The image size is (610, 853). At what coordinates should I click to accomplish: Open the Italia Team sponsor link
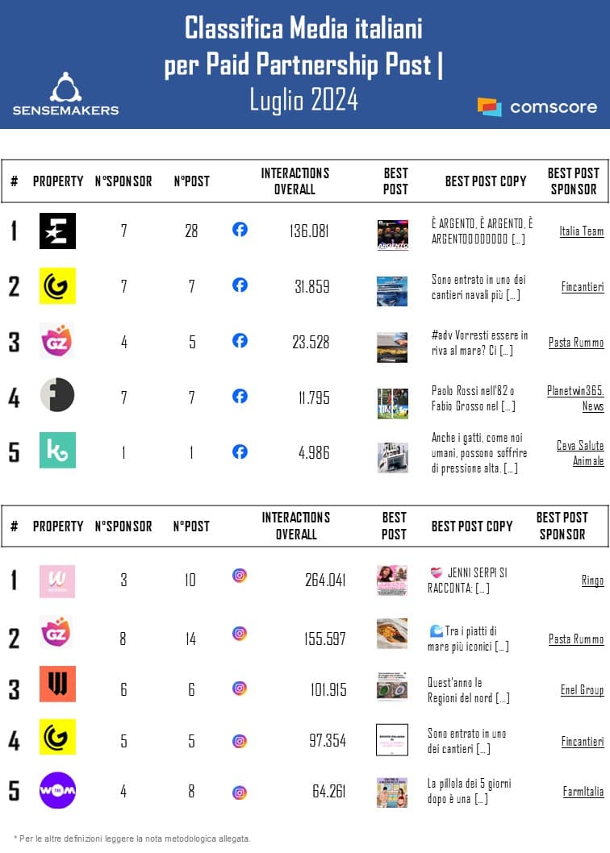[581, 231]
